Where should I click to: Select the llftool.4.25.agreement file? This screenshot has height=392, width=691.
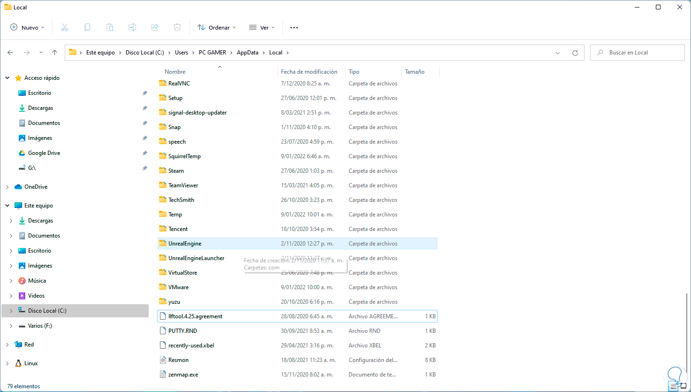click(297, 316)
